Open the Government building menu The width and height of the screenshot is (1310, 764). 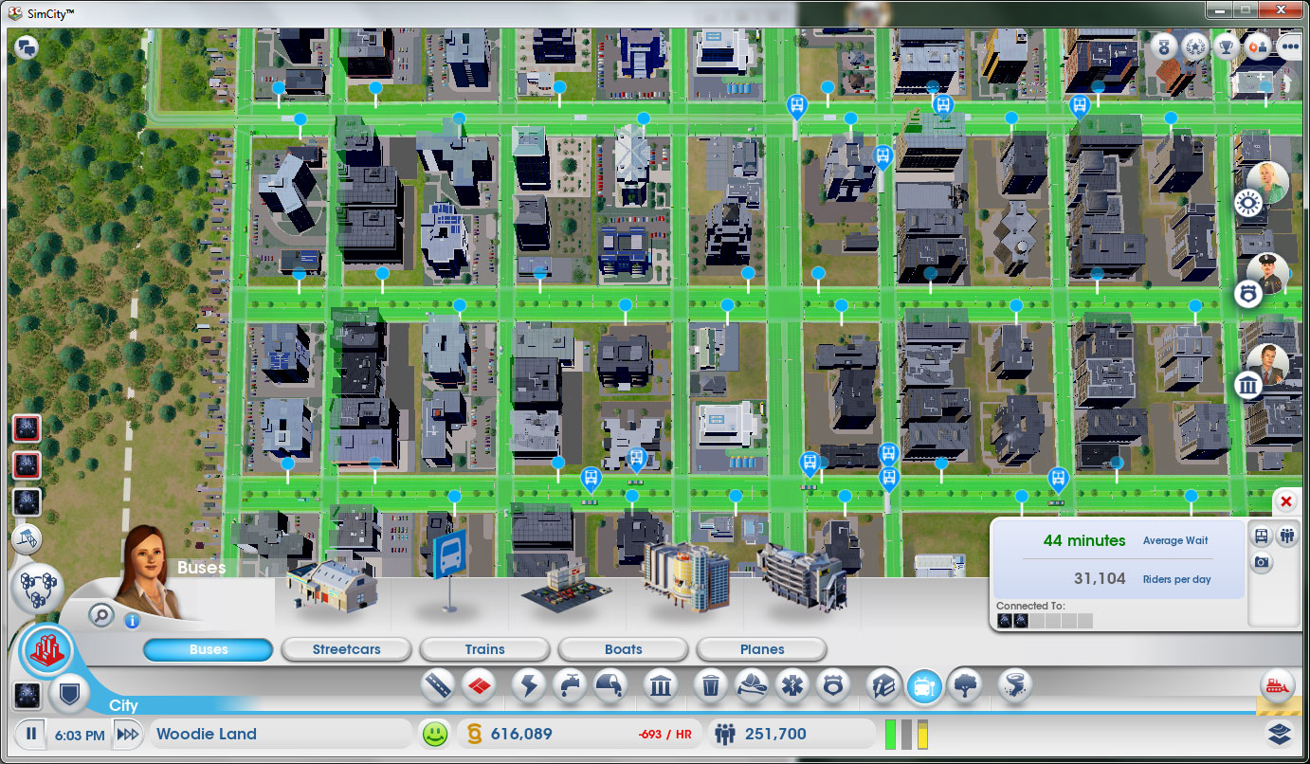[661, 685]
